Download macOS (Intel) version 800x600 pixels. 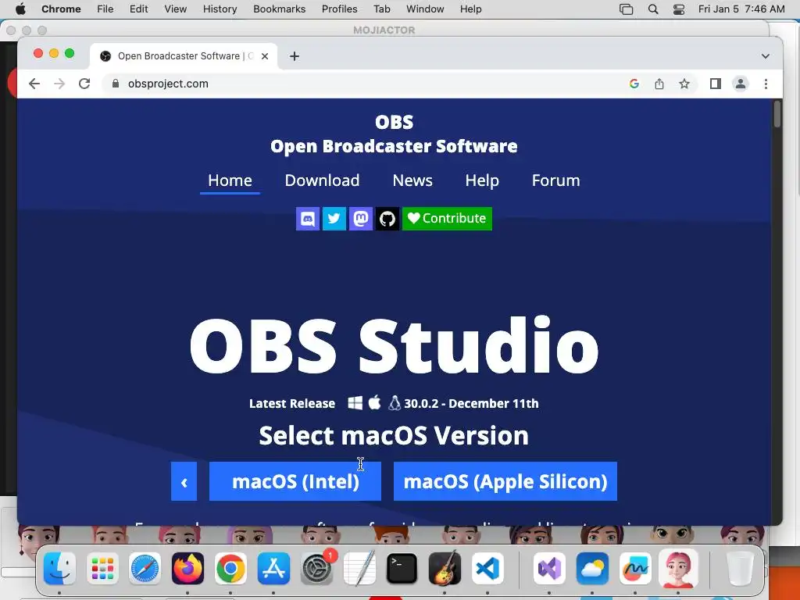(295, 481)
